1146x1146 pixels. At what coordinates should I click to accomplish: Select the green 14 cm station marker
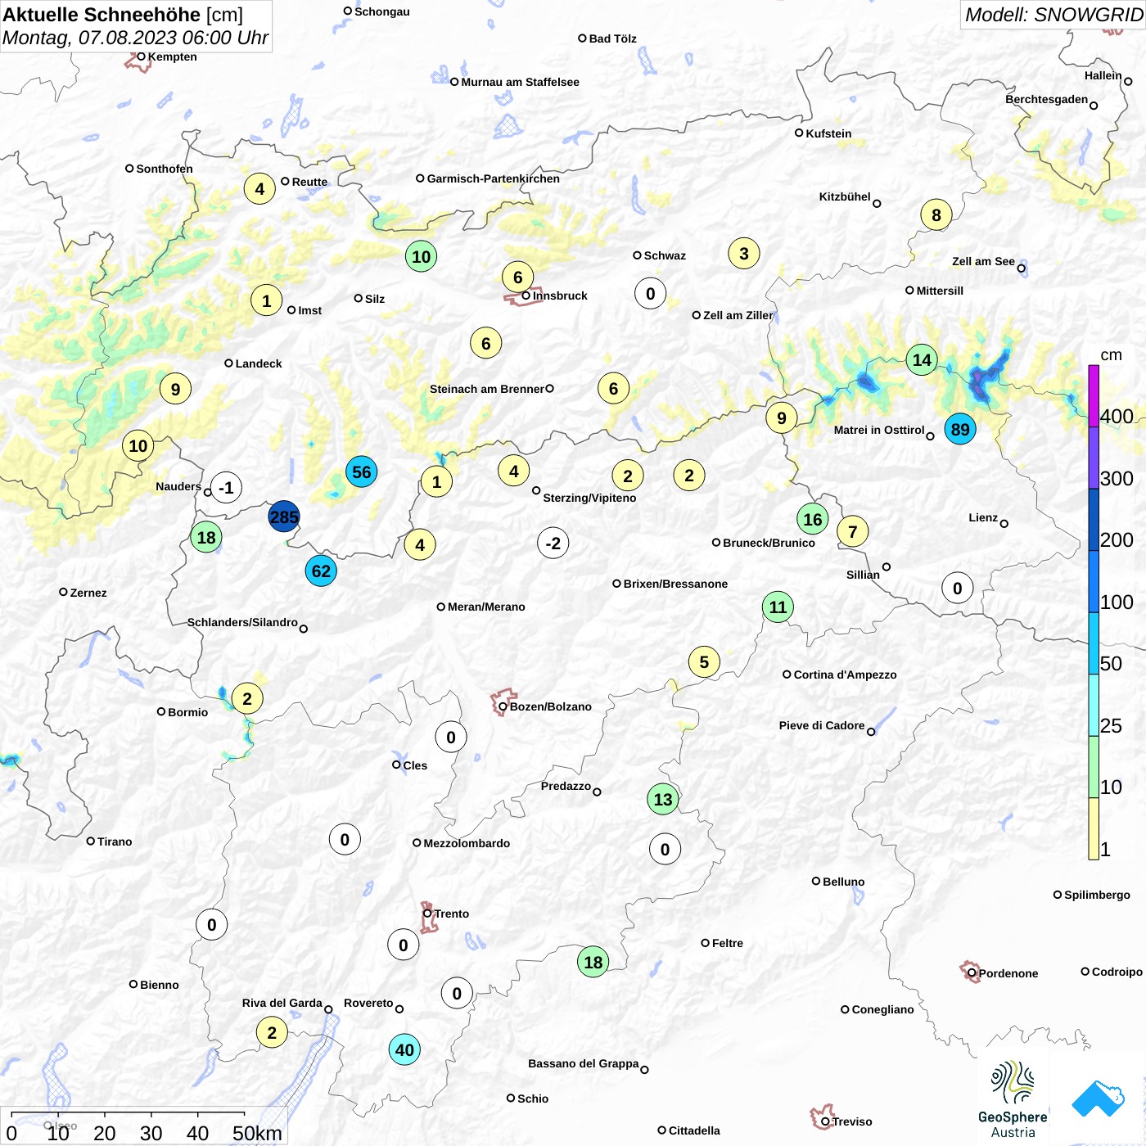coord(922,359)
